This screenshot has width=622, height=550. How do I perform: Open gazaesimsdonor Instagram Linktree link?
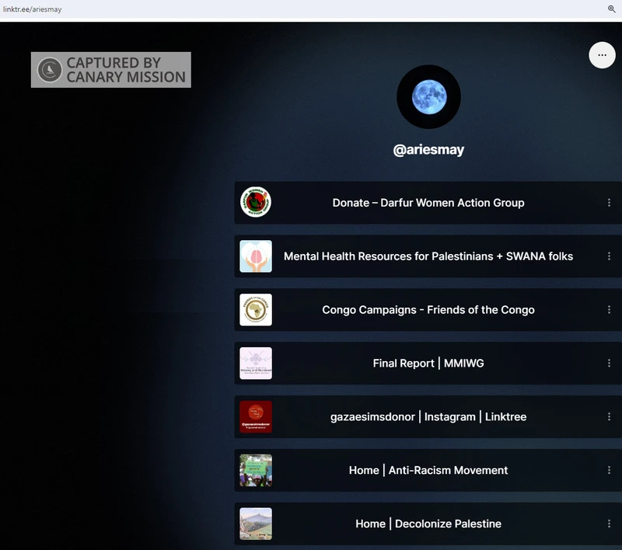coord(428,417)
